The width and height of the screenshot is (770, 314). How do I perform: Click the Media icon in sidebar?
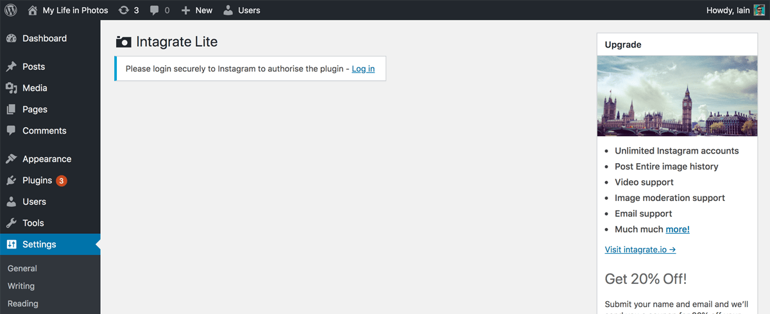coord(11,88)
